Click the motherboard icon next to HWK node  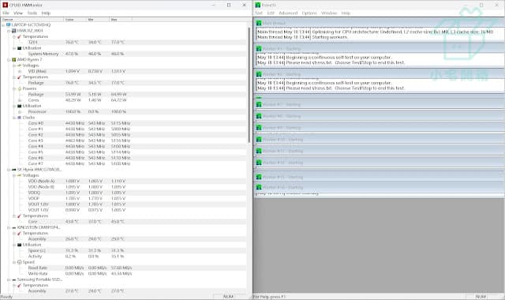tap(14, 31)
